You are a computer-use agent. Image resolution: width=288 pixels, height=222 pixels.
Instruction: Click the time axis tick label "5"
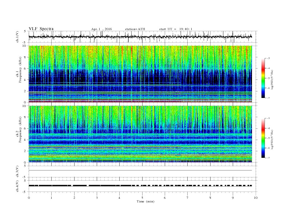[x=142, y=198]
